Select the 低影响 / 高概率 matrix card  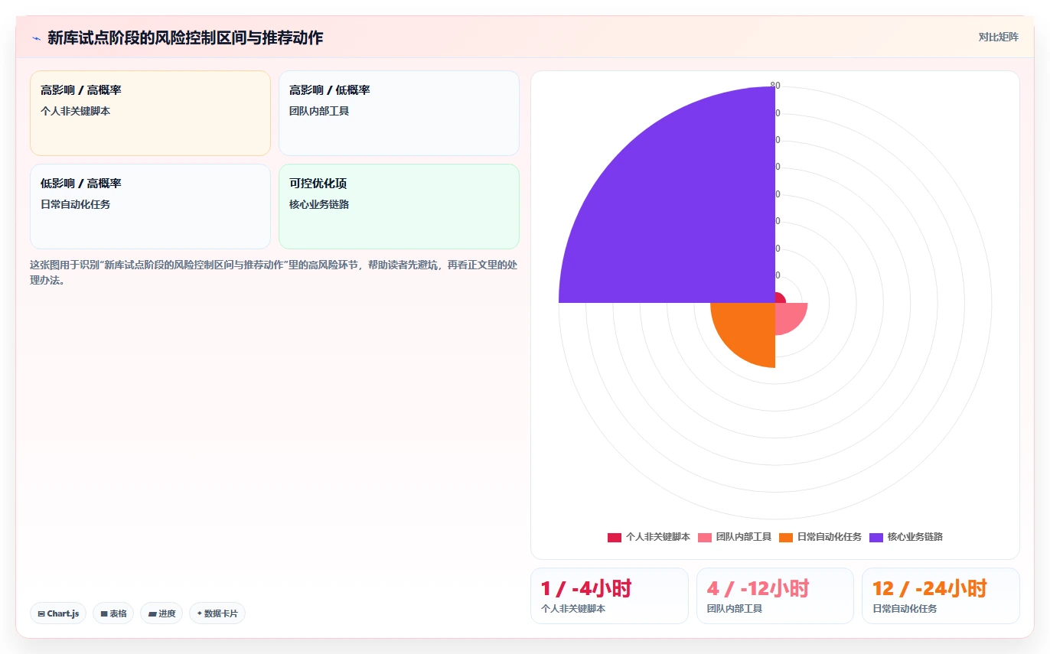pos(150,207)
